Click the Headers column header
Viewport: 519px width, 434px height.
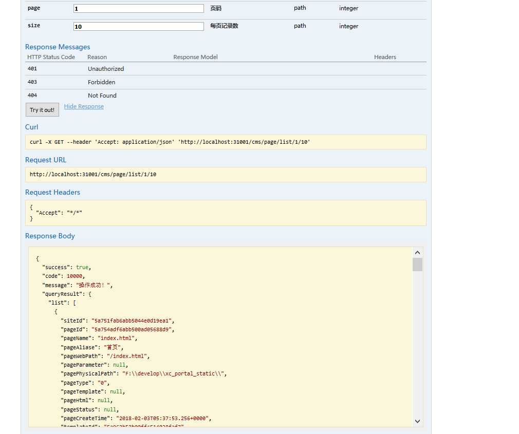385,57
